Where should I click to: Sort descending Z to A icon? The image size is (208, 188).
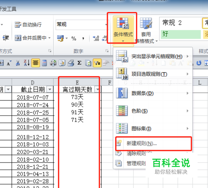point(27,63)
